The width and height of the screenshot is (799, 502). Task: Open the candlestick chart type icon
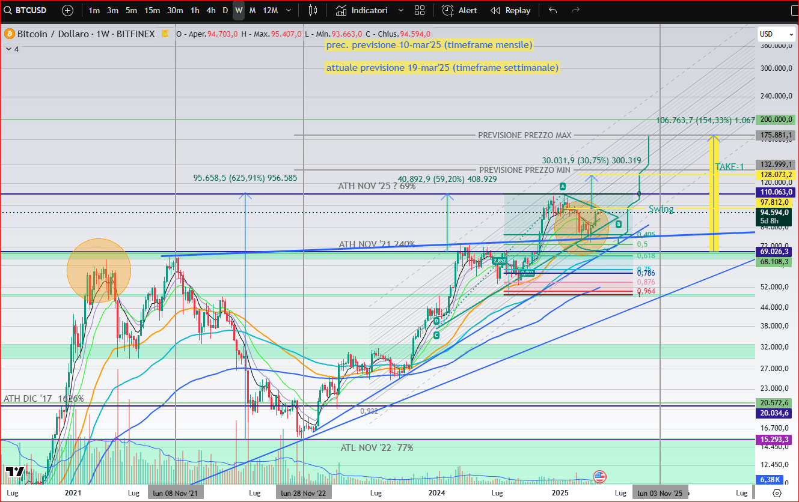coord(312,10)
